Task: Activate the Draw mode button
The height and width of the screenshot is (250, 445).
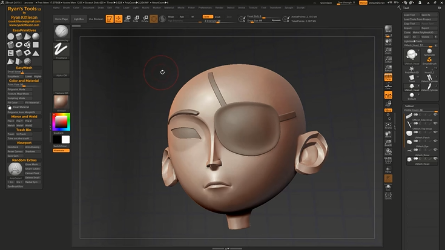Action: click(x=118, y=19)
